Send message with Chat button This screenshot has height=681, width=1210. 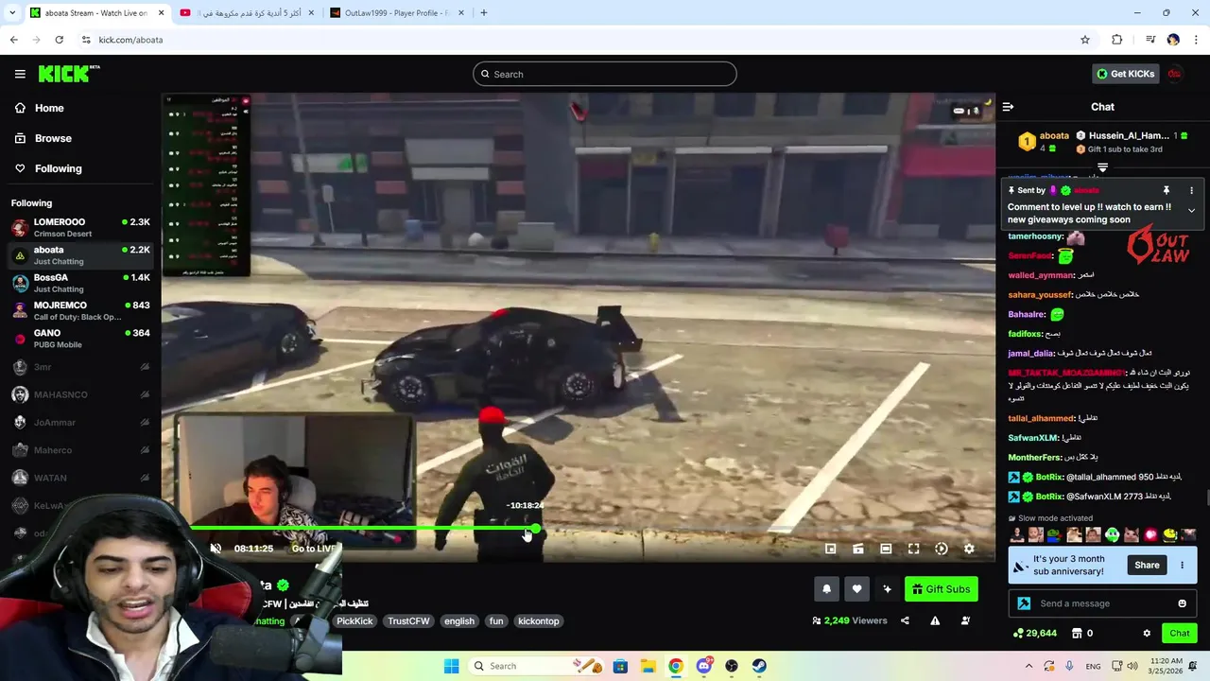coord(1179,633)
